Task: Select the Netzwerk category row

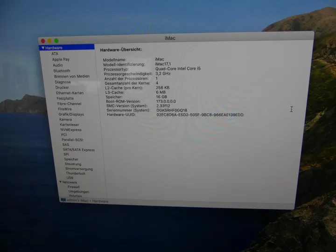Action: click(70, 182)
